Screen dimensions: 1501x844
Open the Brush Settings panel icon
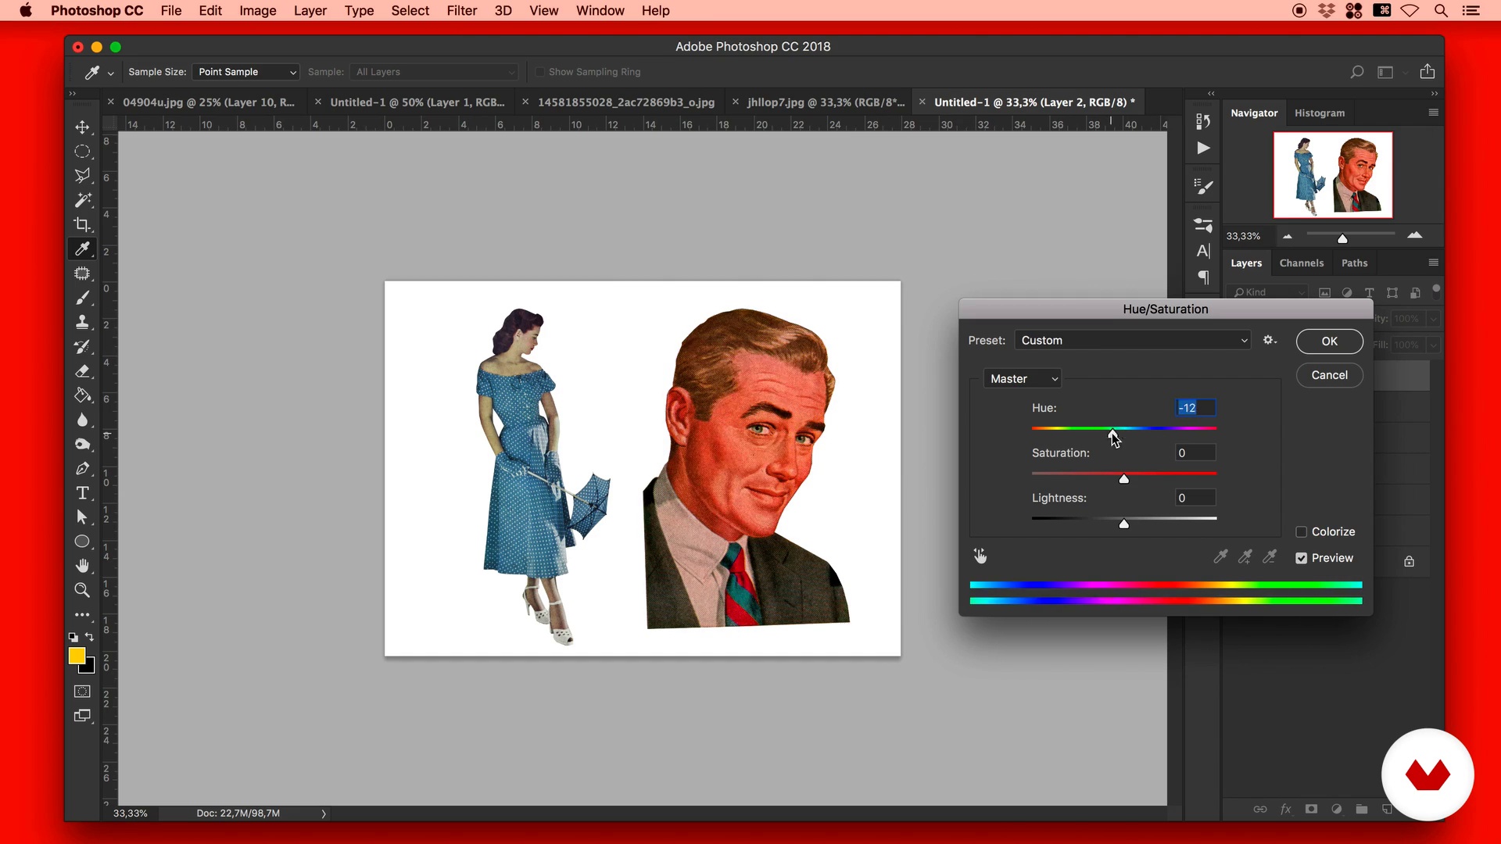1203,187
